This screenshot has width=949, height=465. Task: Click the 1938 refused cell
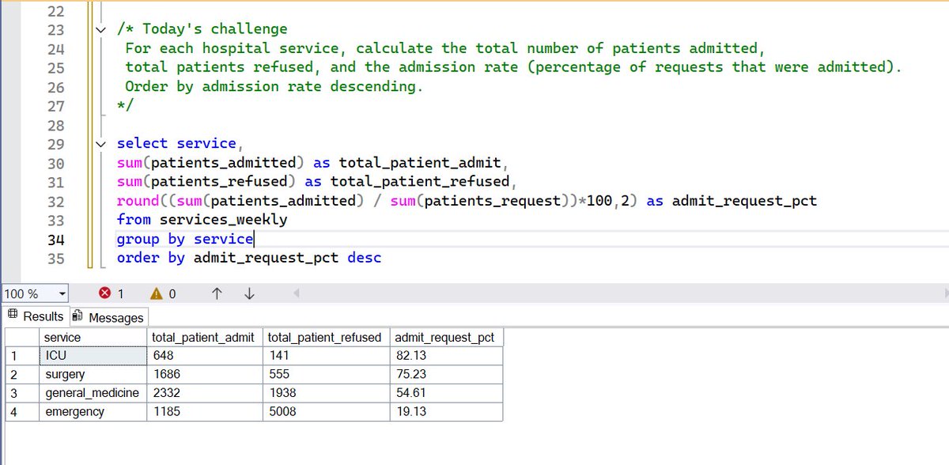pos(327,393)
